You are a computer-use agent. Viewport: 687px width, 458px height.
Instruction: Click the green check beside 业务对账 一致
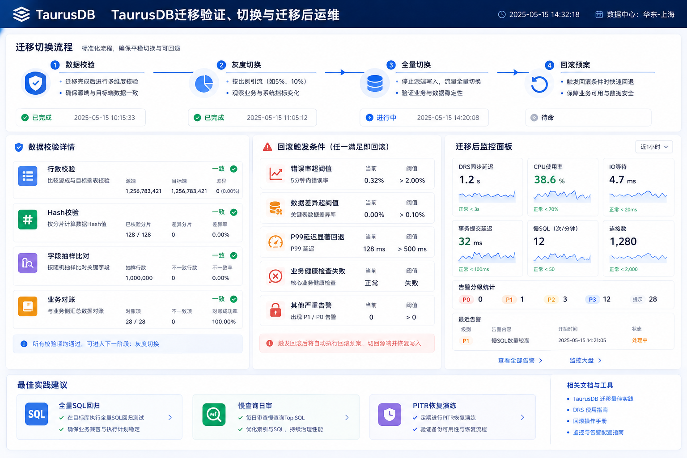point(233,299)
